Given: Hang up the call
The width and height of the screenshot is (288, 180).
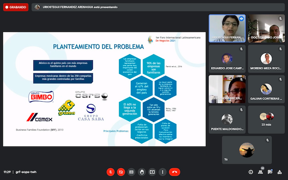Looking at the screenshot, I should point(174,172).
